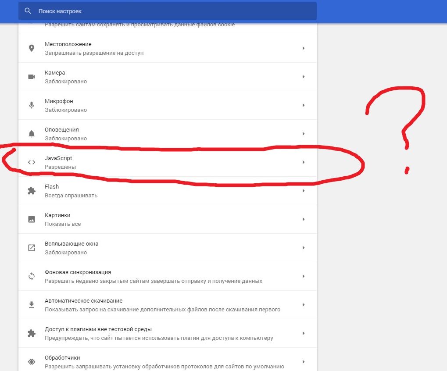Open the Местоположение row title
Screen dimensions: 447x371
click(68, 44)
